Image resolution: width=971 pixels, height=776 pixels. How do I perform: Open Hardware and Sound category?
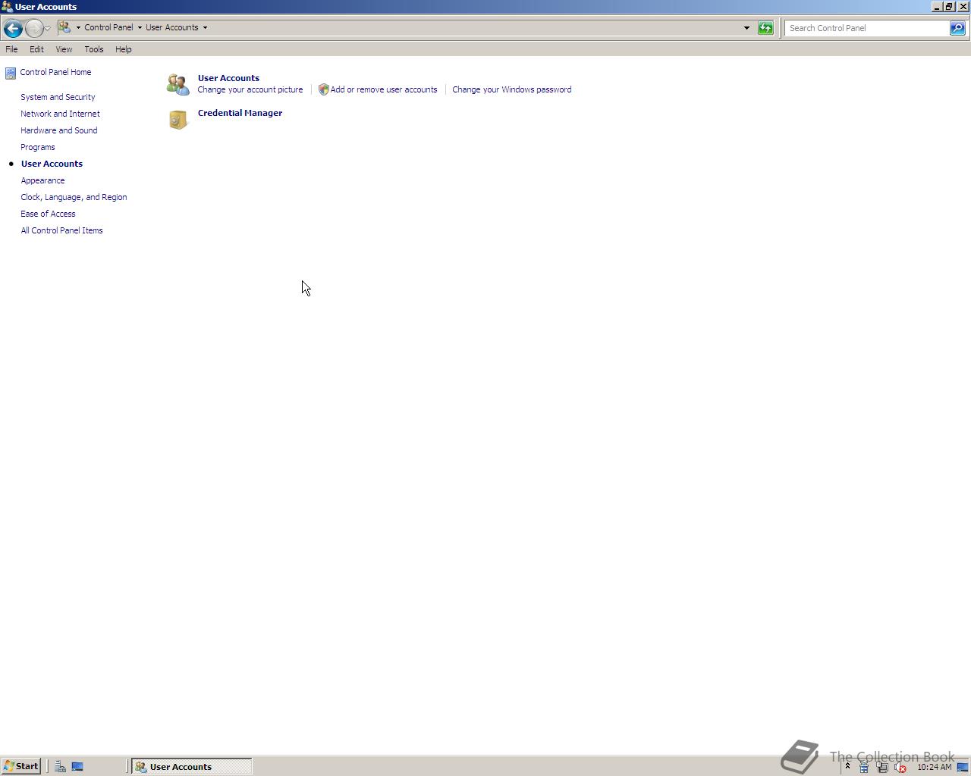coord(58,130)
